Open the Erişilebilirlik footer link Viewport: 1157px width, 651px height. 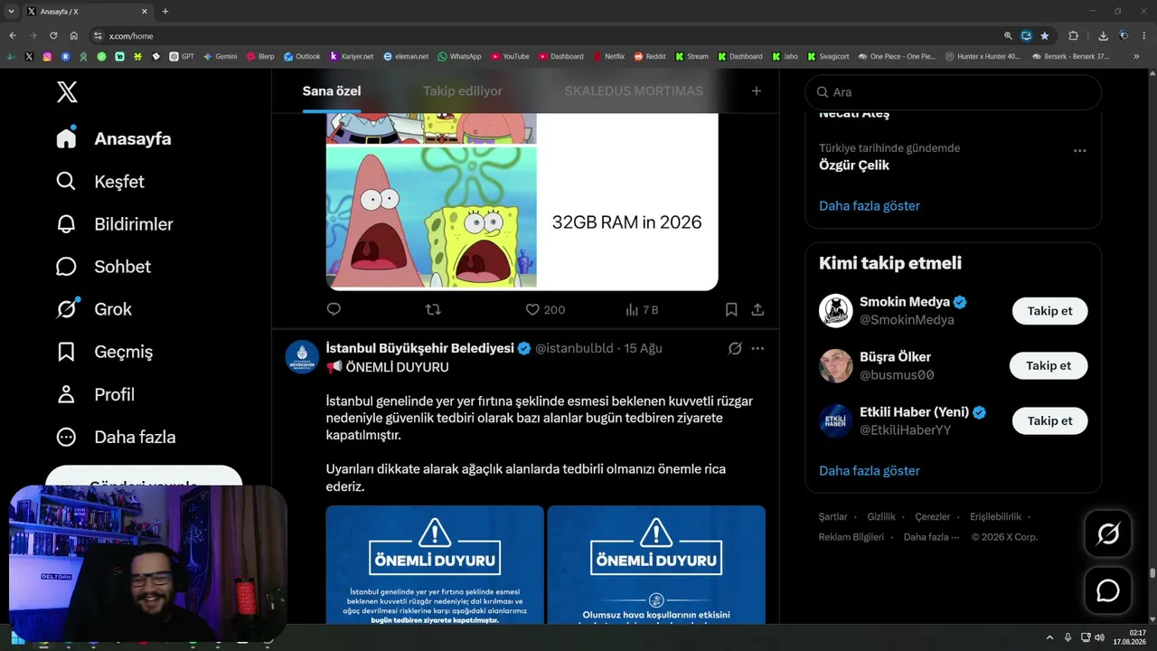click(x=995, y=516)
